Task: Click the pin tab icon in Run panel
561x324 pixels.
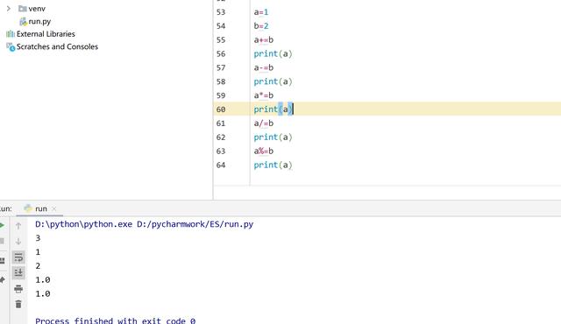Action: coord(2,279)
